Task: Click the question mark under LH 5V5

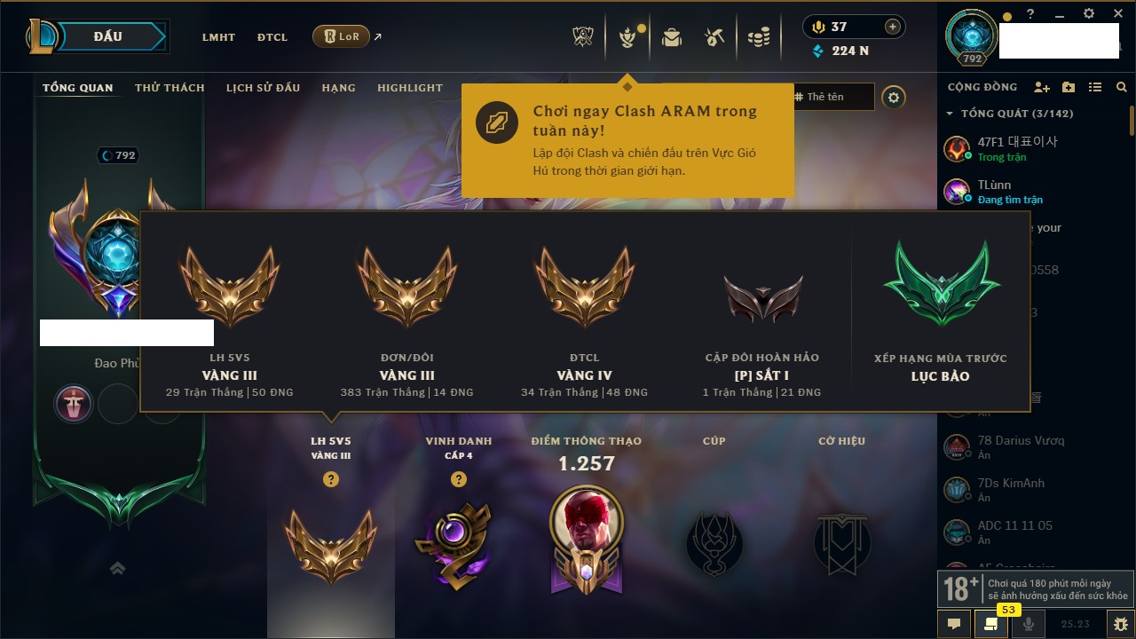Action: pos(331,479)
